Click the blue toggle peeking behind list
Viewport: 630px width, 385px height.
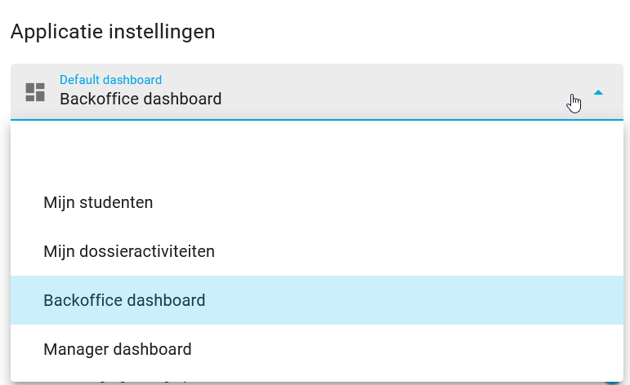[x=612, y=383]
